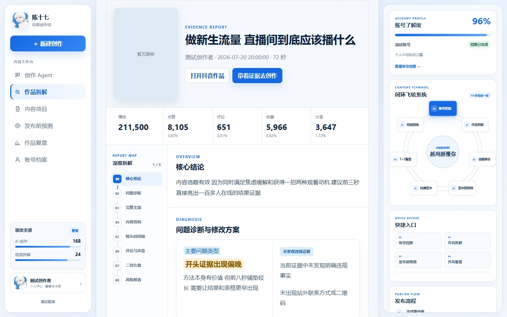The image size is (507, 317).
Task: Click the 账号定位 flywheel node
Action: click(x=443, y=108)
